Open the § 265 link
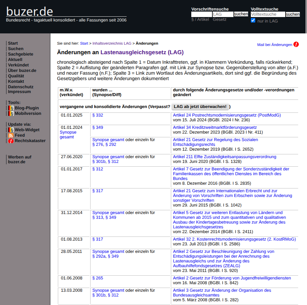This screenshot has width=307, height=305. click(98, 278)
